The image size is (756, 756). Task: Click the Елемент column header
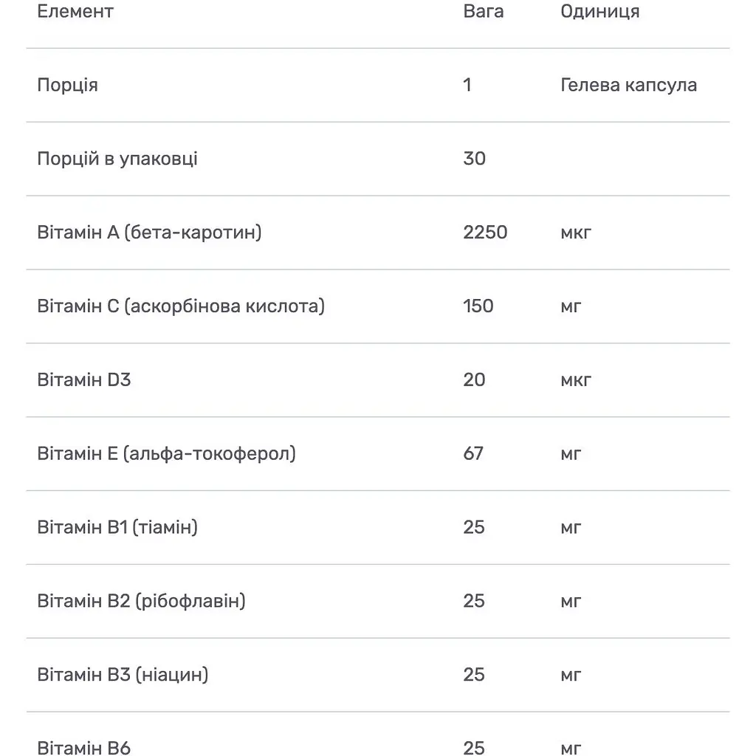75,11
